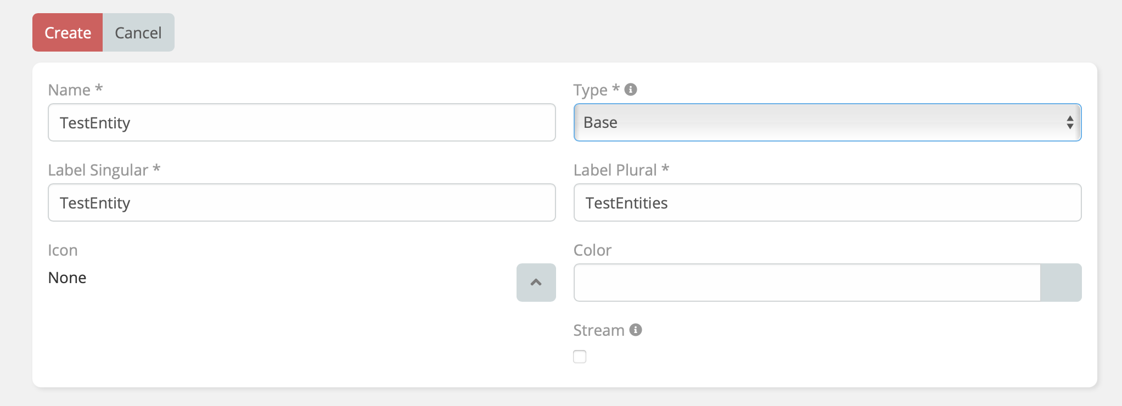Image resolution: width=1122 pixels, height=406 pixels.
Task: Show the Type field info tooltip icon
Action: click(x=631, y=89)
